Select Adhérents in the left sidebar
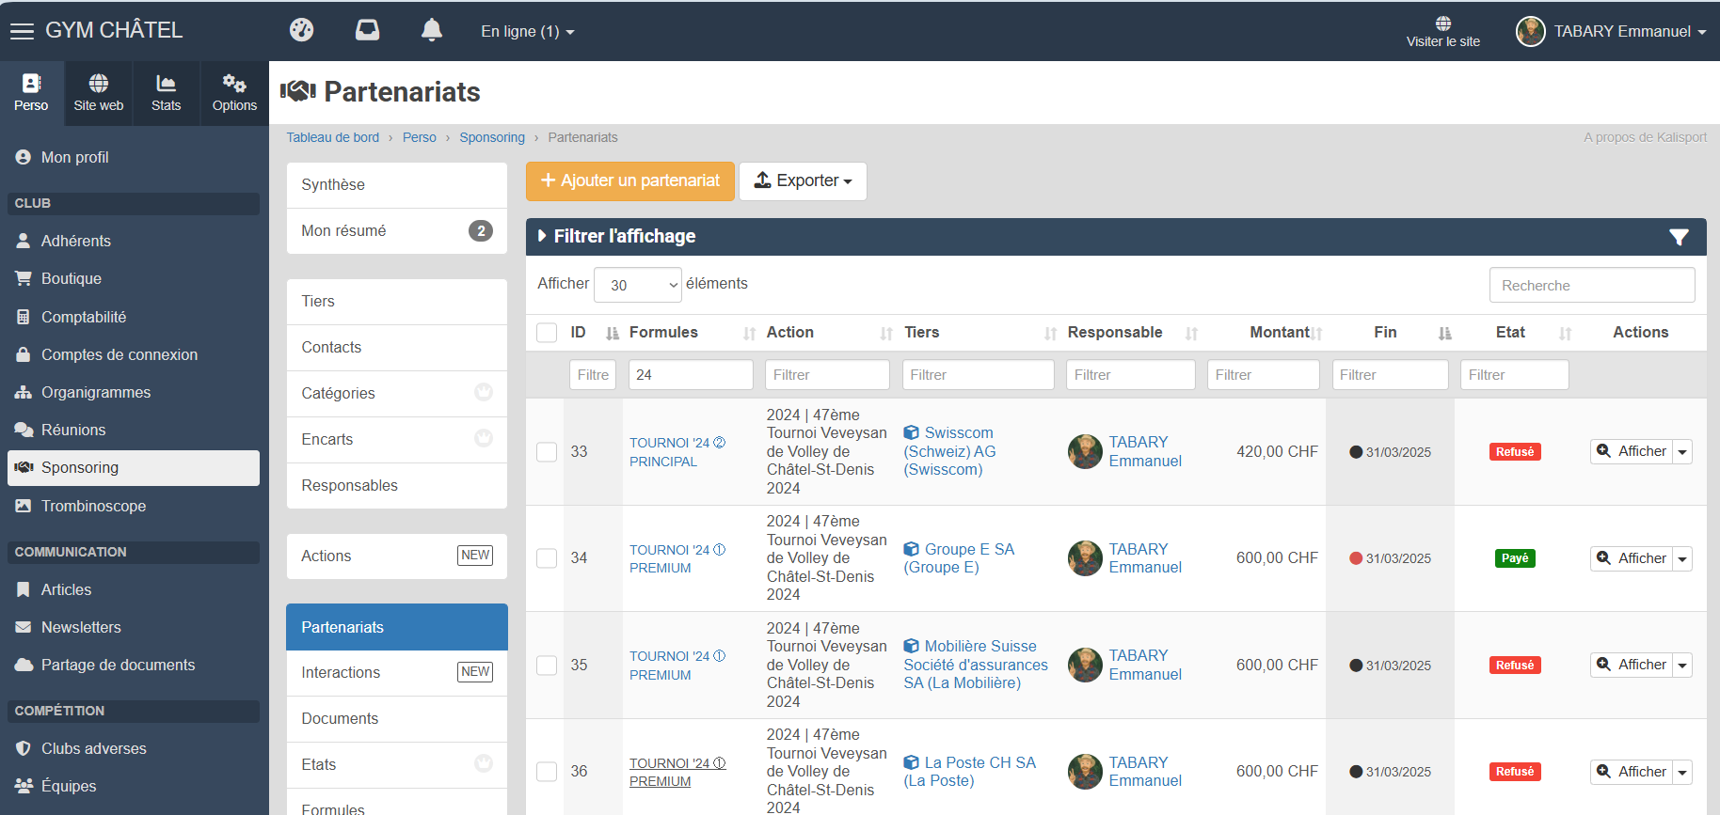This screenshot has width=1720, height=815. (x=75, y=241)
